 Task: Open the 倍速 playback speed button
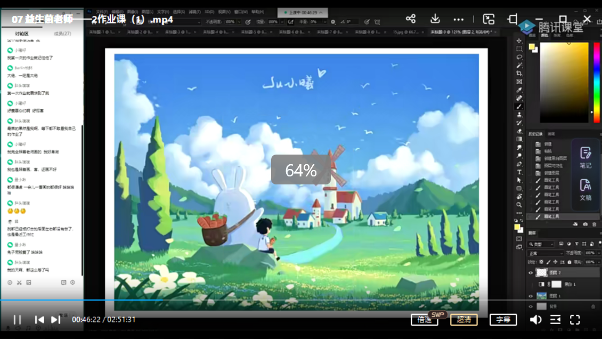click(425, 320)
